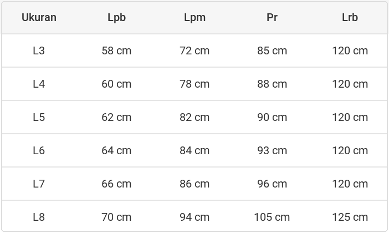Select the L7 size row label
The height and width of the screenshot is (233, 389).
pyautogui.click(x=39, y=184)
